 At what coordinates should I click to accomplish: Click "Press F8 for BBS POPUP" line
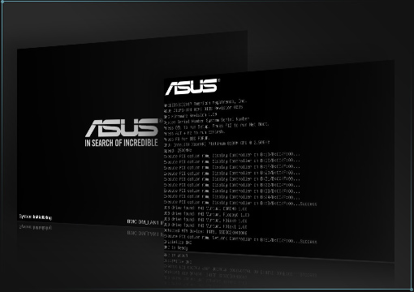pos(187,139)
